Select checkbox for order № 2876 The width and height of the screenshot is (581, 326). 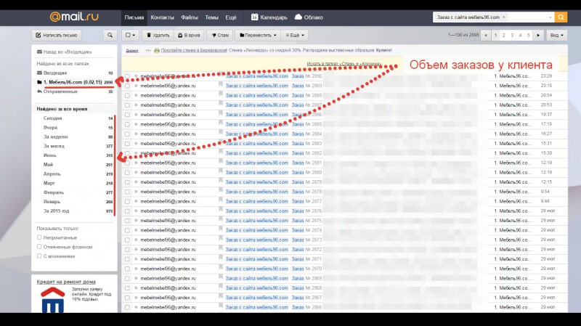pyautogui.click(x=127, y=211)
